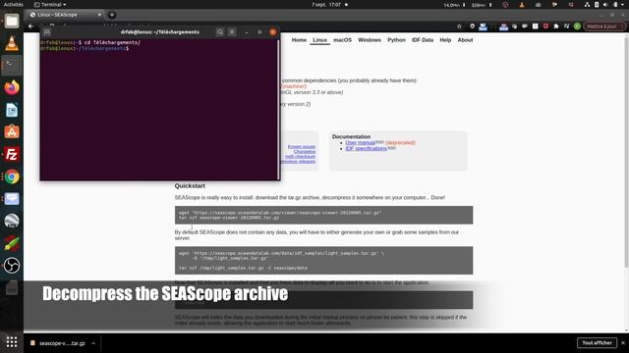Open the downloaded seascope tar.gz file item
Screen dimensions: 629x353
point(59,343)
